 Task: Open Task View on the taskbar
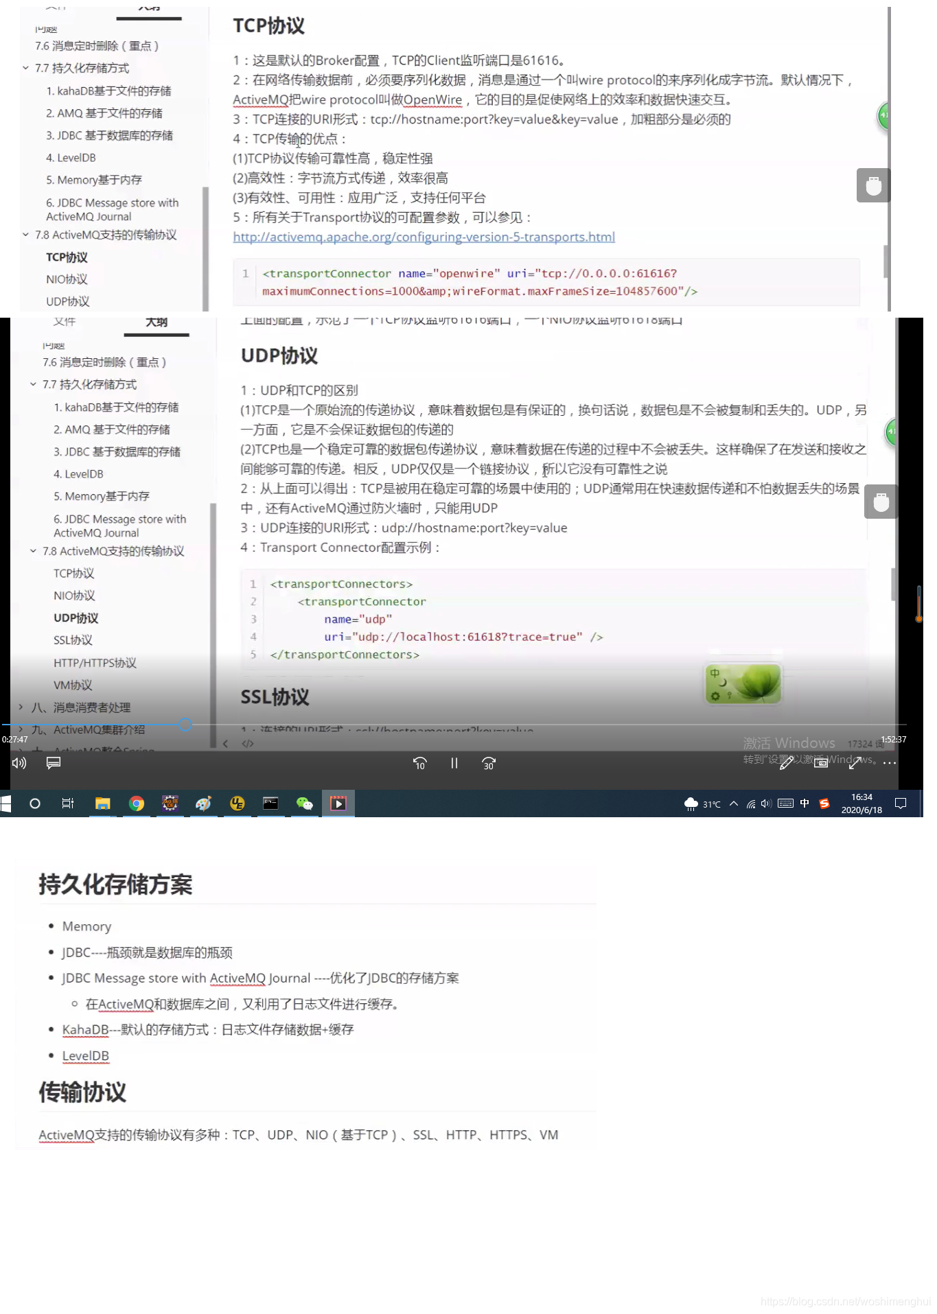tap(68, 803)
